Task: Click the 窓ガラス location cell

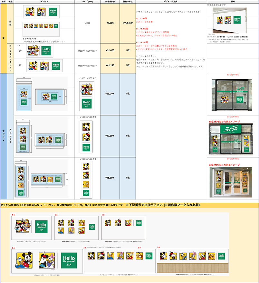Action: coord(4,136)
